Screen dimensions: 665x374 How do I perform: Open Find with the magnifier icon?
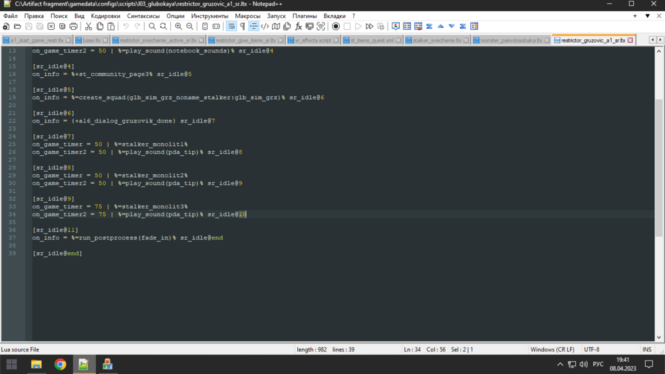coord(152,27)
